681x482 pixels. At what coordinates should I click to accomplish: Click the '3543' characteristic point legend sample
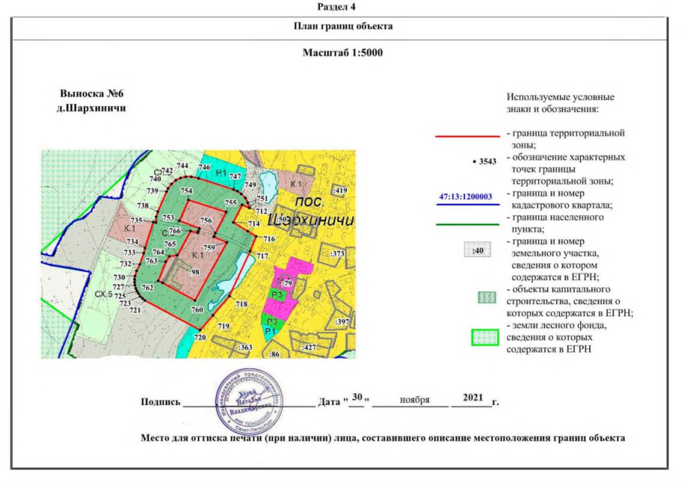click(484, 161)
